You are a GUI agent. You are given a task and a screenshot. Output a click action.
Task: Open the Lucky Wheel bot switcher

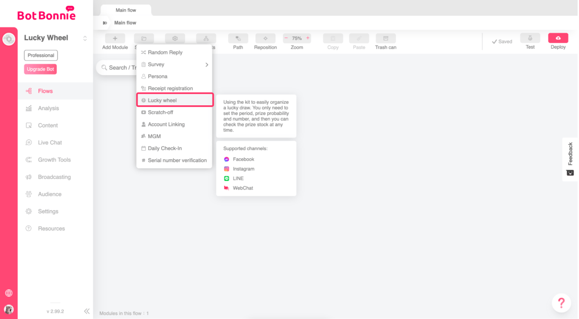85,38
